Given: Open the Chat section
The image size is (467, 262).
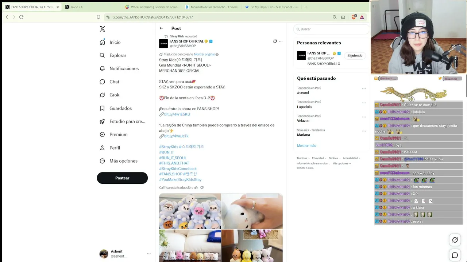Looking at the screenshot, I should point(109,82).
